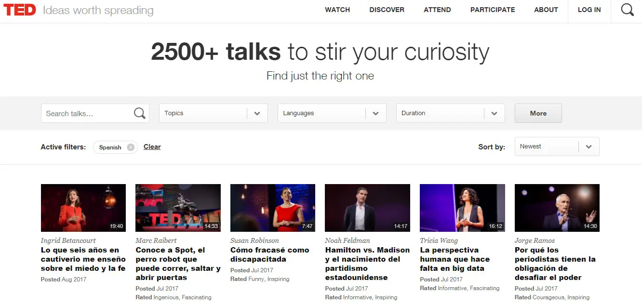
Task: Click 'Rated Informative, Fascinating' text
Action: pyautogui.click(x=460, y=289)
